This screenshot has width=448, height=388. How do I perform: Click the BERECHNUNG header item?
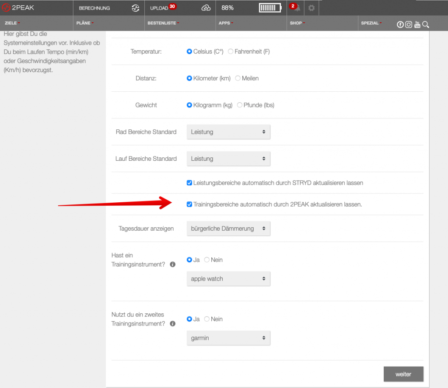(x=94, y=8)
